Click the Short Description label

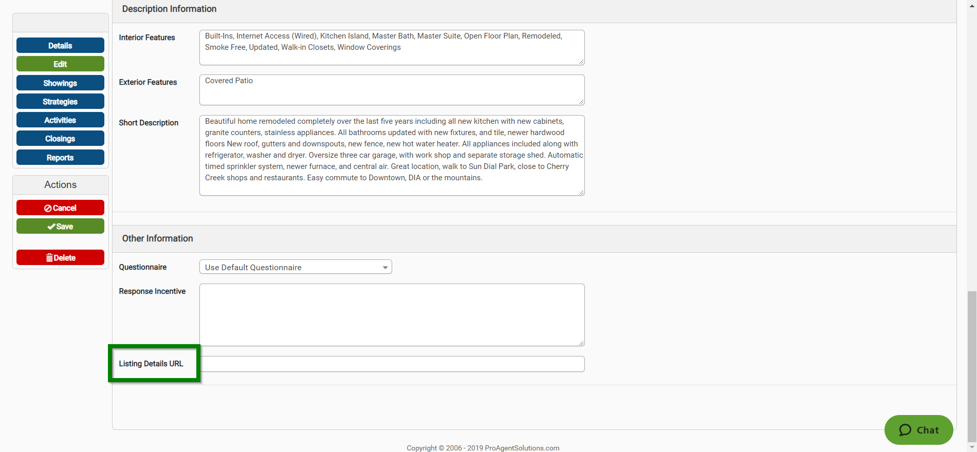(x=149, y=123)
